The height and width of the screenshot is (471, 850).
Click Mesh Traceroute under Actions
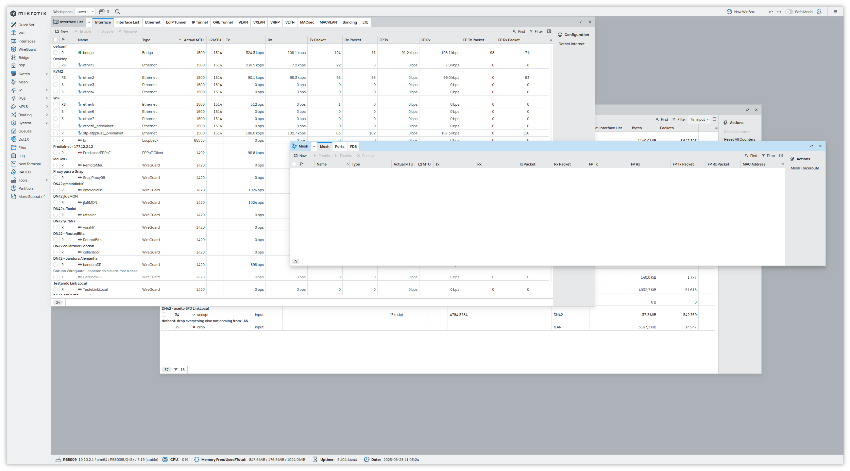805,168
